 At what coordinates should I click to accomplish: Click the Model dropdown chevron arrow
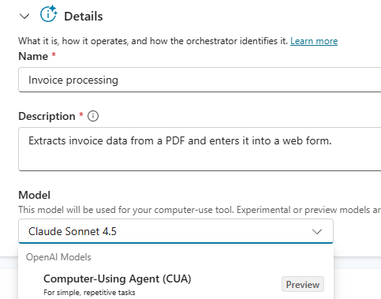(x=317, y=232)
